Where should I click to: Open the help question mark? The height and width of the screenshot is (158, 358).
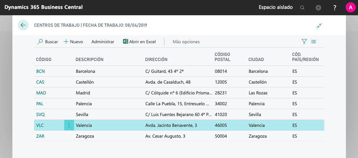[x=335, y=8]
